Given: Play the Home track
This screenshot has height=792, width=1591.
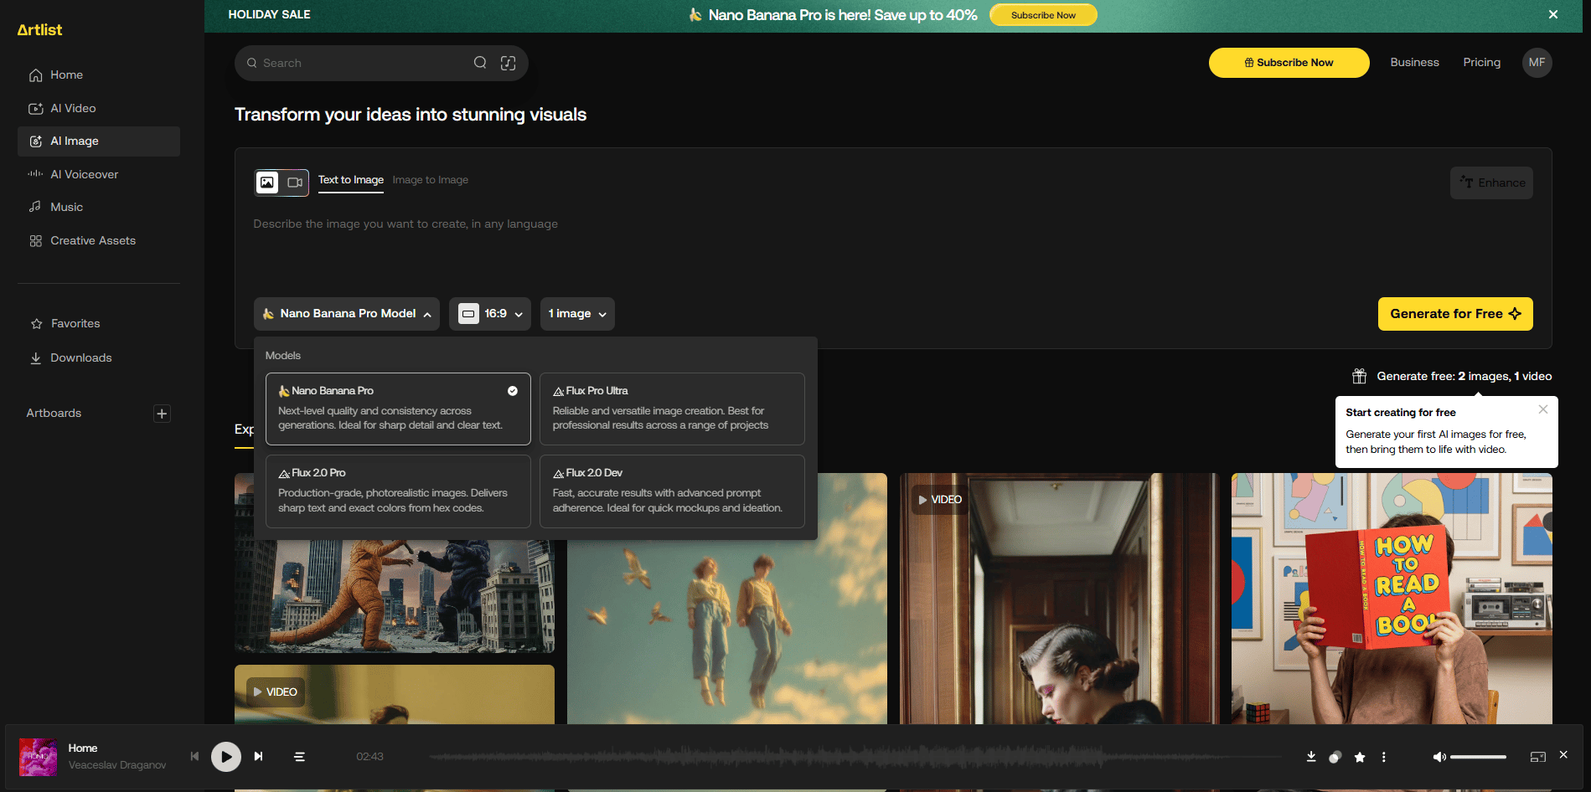Looking at the screenshot, I should click(225, 757).
